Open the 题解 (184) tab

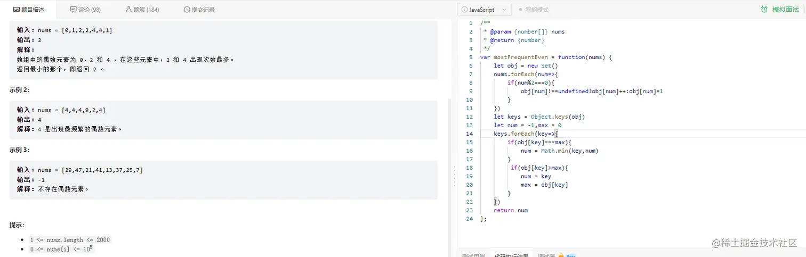coord(142,10)
